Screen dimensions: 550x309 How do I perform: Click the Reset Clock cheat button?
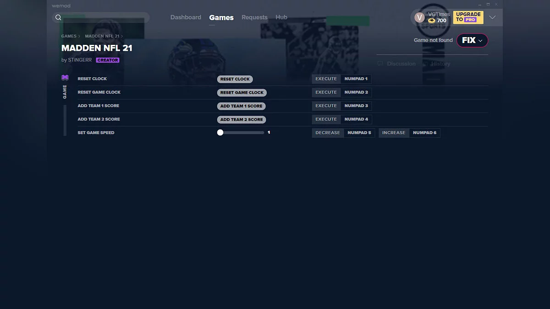235,79
